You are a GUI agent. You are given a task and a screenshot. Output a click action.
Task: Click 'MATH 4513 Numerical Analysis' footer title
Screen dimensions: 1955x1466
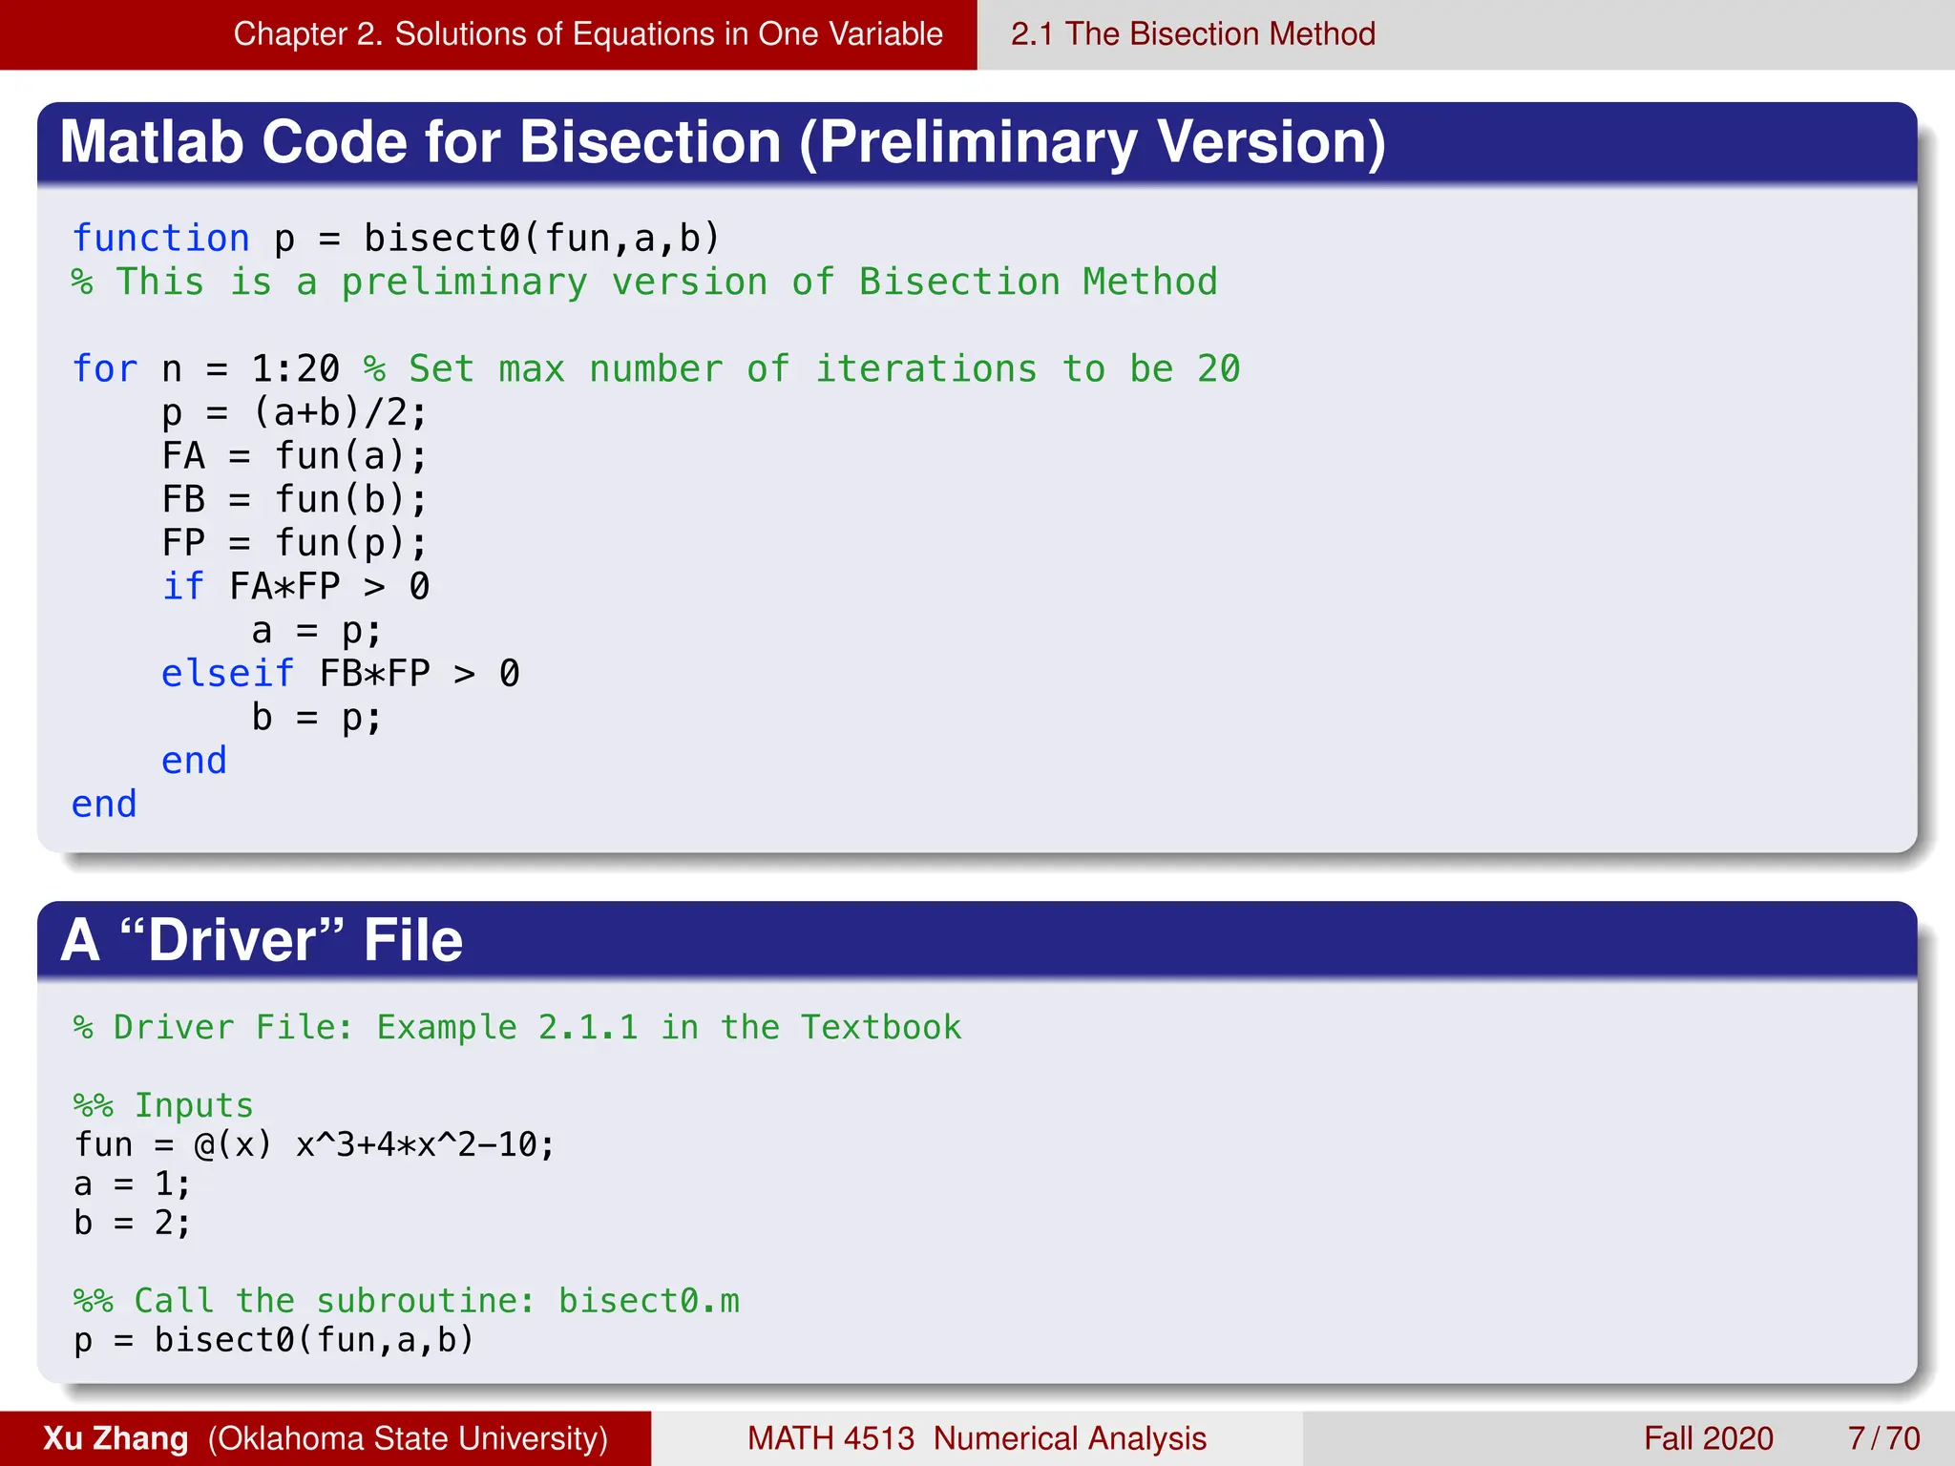click(x=977, y=1438)
